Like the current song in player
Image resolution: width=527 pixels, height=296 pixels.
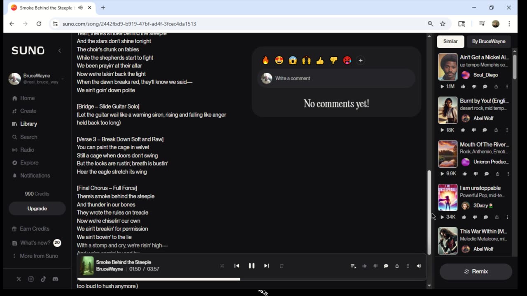pyautogui.click(x=364, y=266)
